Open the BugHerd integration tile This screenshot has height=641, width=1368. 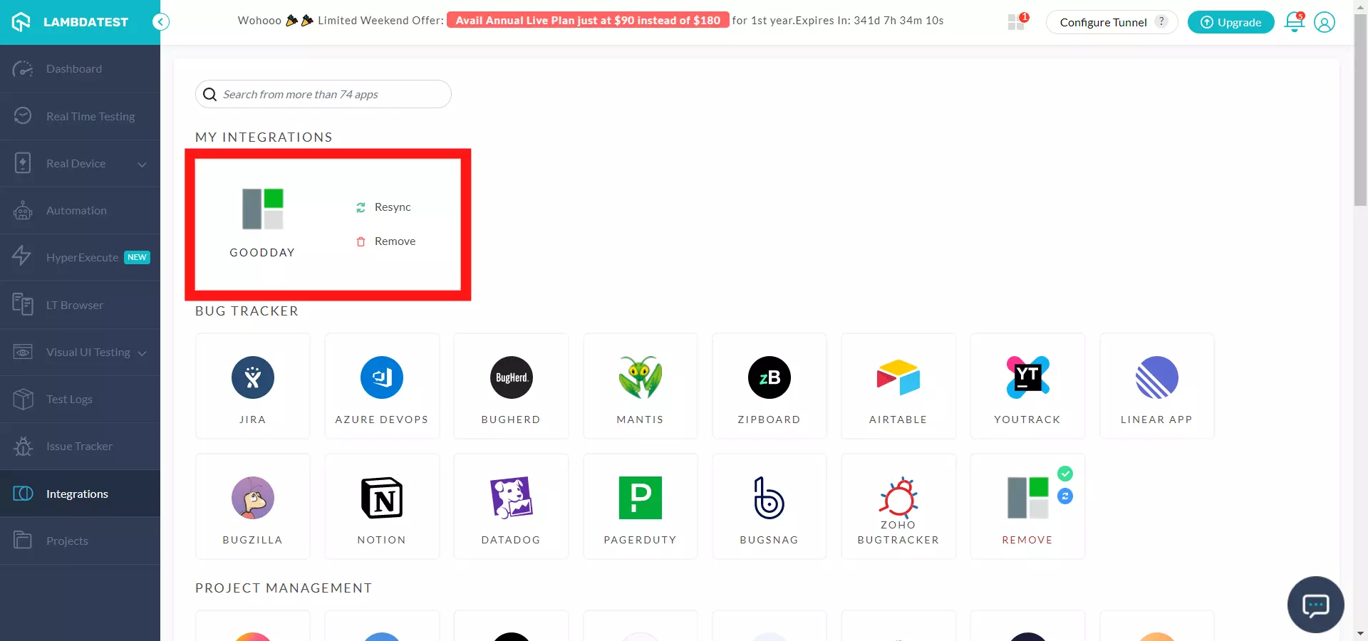tap(511, 386)
